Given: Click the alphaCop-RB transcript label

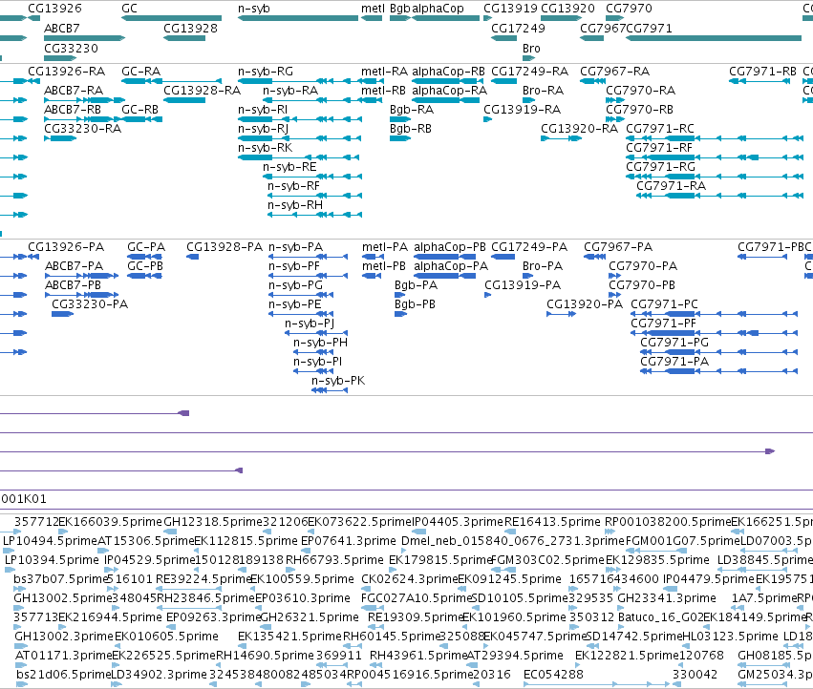Looking at the screenshot, I should click(448, 71).
